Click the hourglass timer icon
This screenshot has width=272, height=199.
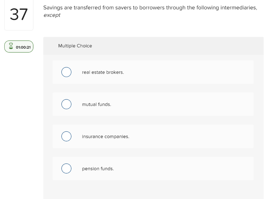click(x=11, y=46)
